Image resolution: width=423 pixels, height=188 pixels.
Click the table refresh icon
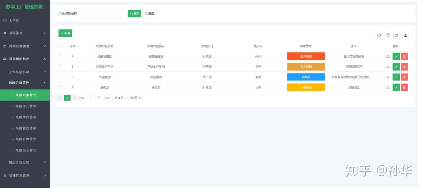pos(379,35)
